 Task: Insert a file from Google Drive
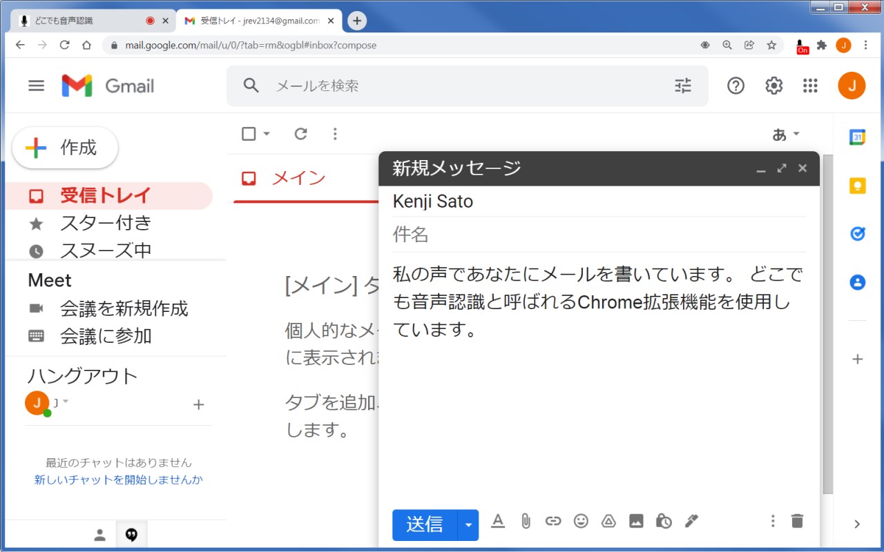[x=608, y=522]
